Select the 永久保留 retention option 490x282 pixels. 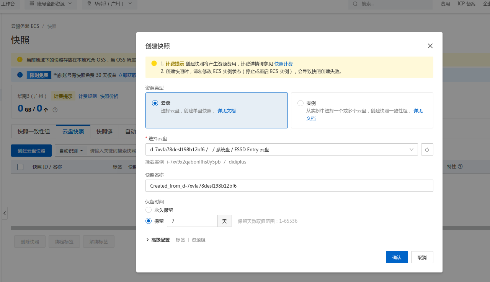coord(149,210)
